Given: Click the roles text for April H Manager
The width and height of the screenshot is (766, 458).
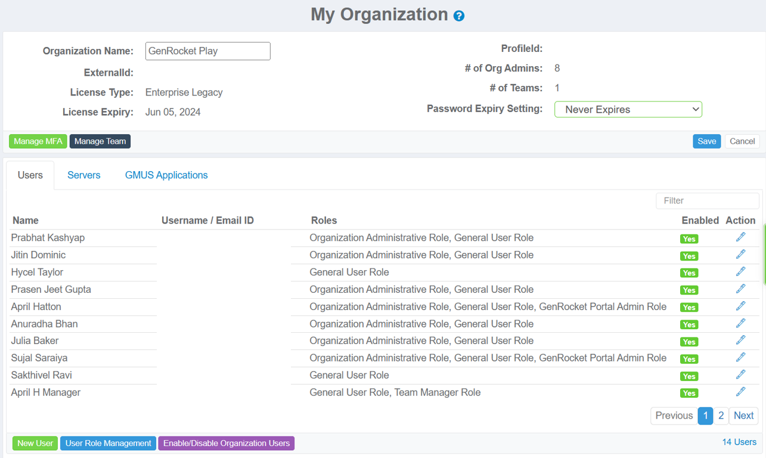Looking at the screenshot, I should (x=395, y=392).
